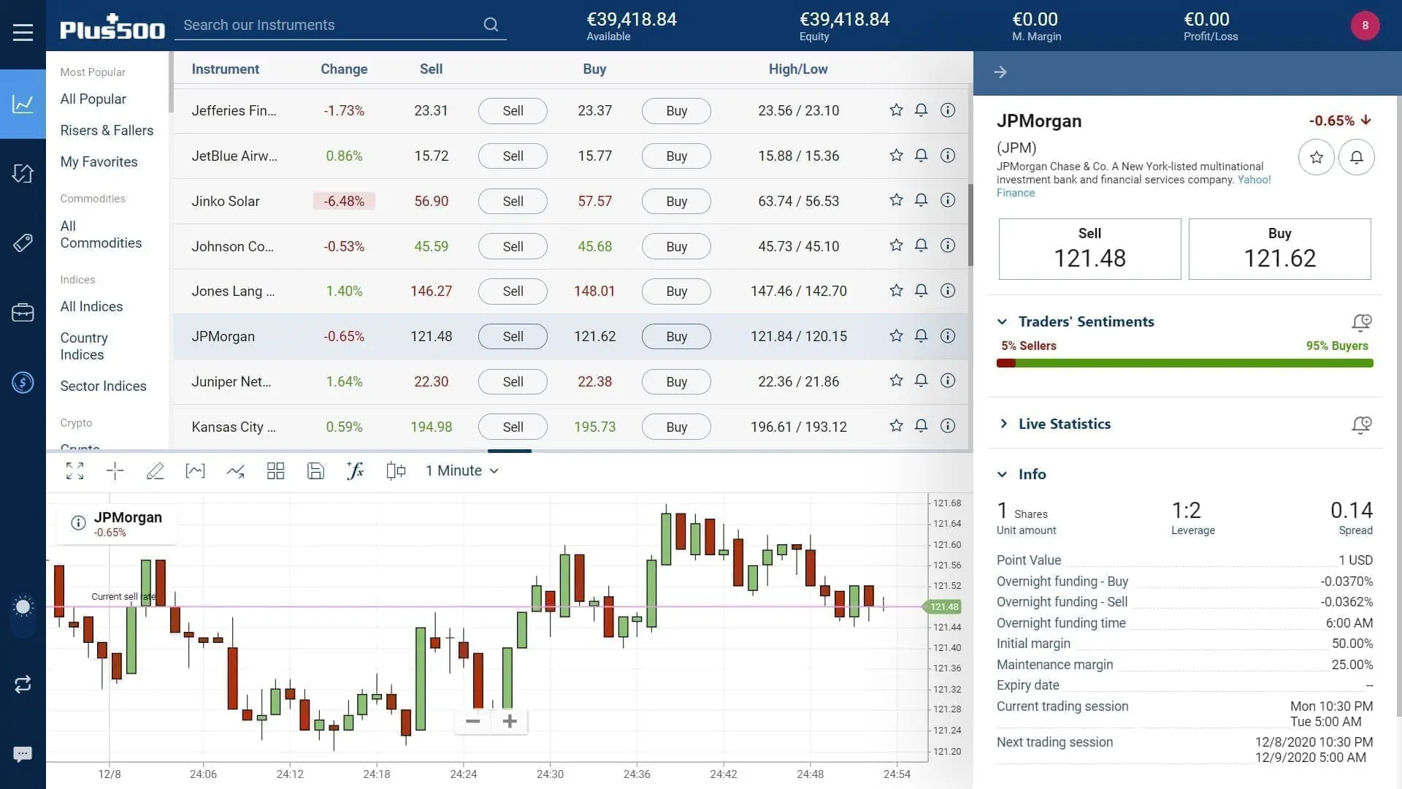Open the closed positions briefcase icon

click(x=23, y=313)
